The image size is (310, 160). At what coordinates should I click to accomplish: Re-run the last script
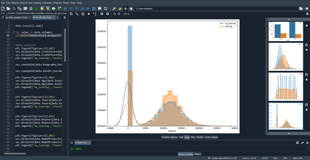[59, 9]
